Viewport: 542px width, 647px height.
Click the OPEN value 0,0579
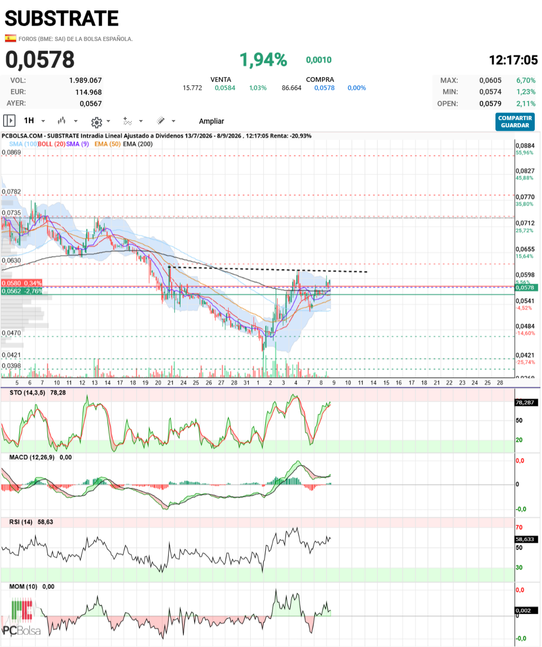pos(490,103)
